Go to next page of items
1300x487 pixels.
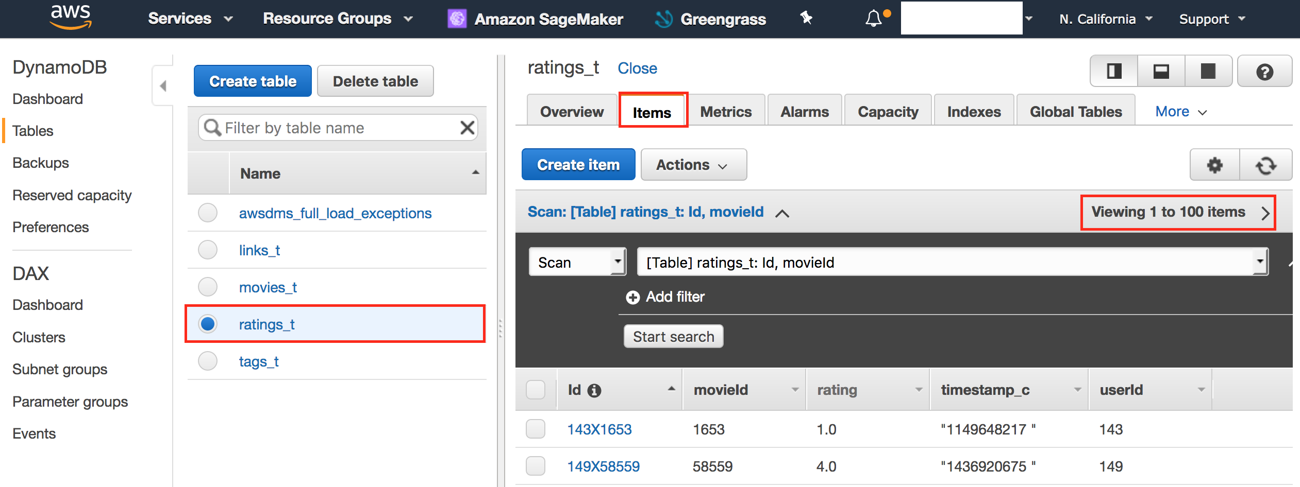1265,213
